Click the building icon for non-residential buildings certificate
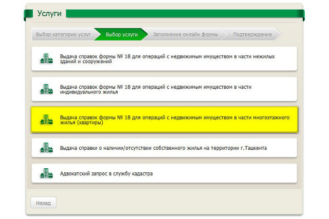This screenshot has height=219, width=329. (46, 58)
